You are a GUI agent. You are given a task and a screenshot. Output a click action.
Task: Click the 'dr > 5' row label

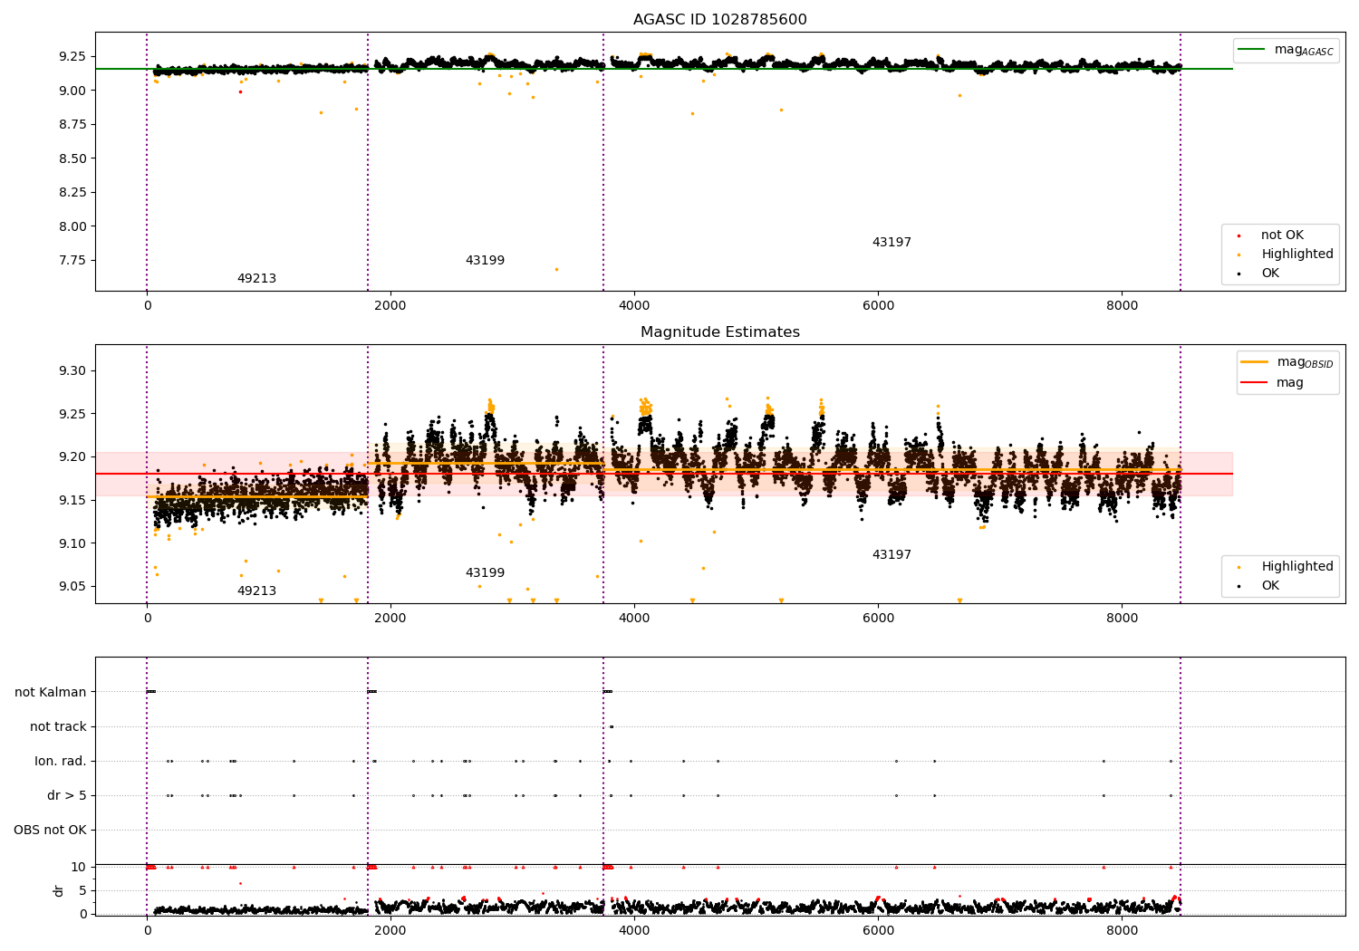67,796
